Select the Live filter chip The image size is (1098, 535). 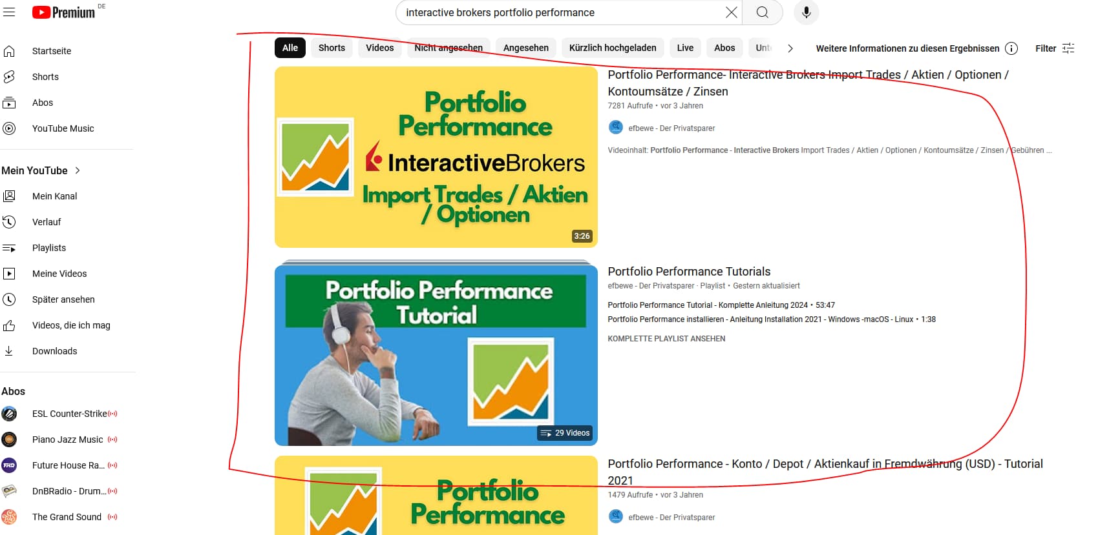(685, 48)
